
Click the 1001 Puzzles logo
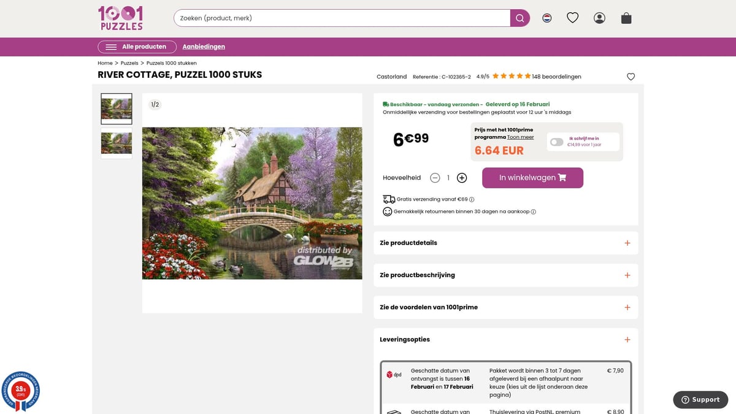[x=121, y=18]
